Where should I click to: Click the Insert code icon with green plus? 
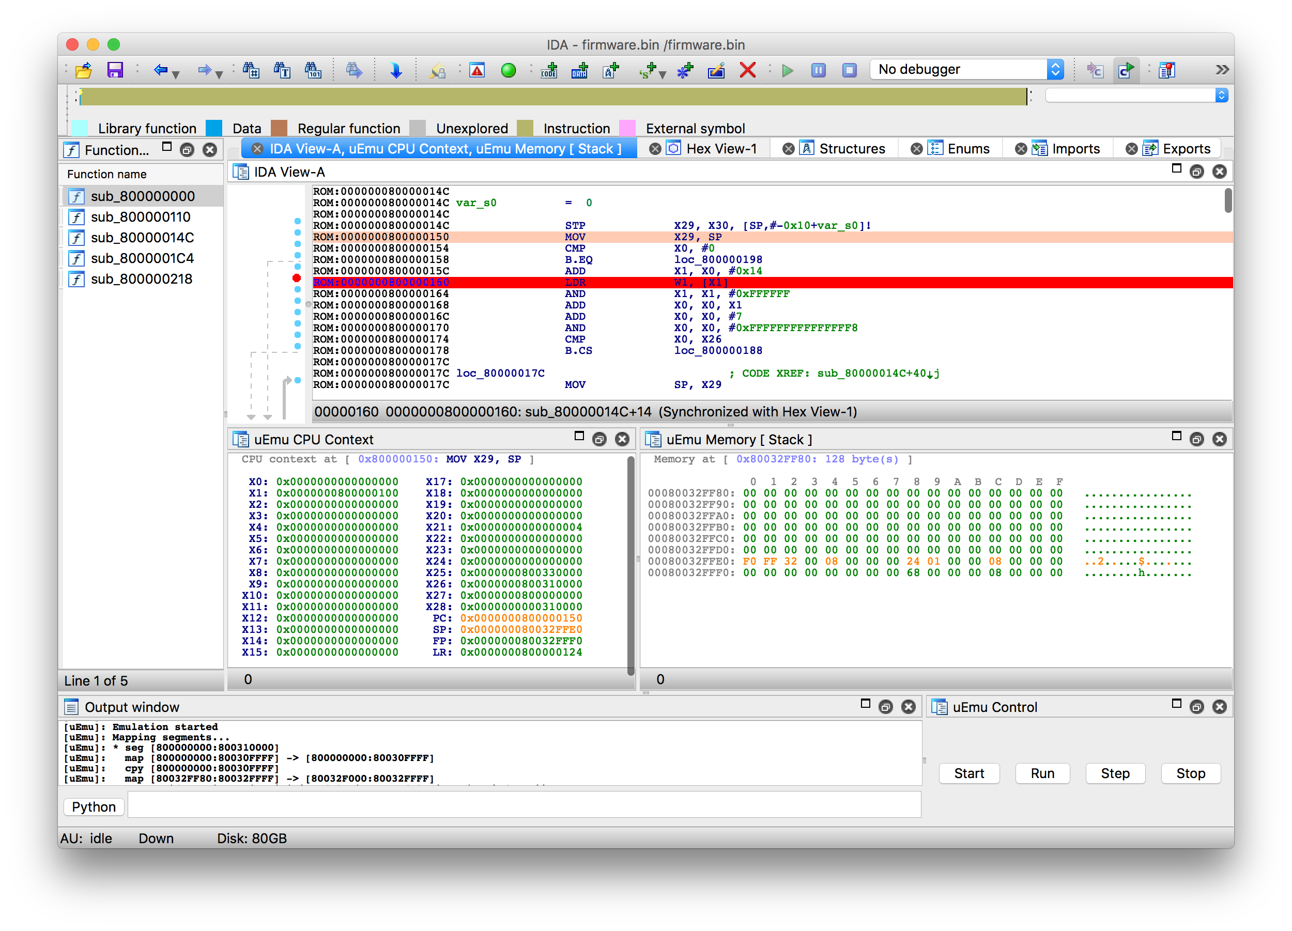coord(549,70)
